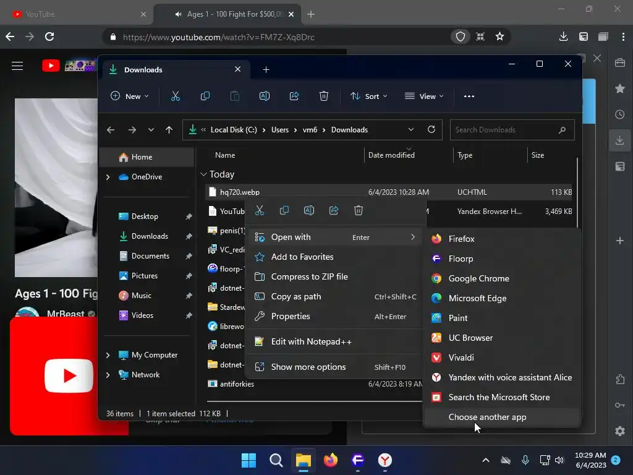
Task: Open the browser sidebar settings gear
Action: (x=620, y=431)
